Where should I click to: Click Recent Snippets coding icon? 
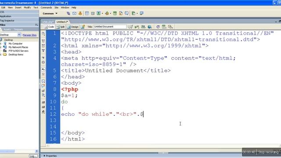43,95
